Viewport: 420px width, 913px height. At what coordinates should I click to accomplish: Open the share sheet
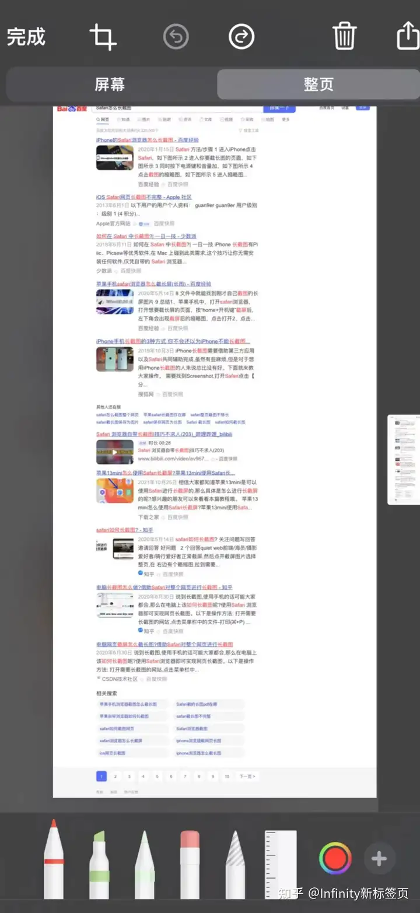point(408,36)
